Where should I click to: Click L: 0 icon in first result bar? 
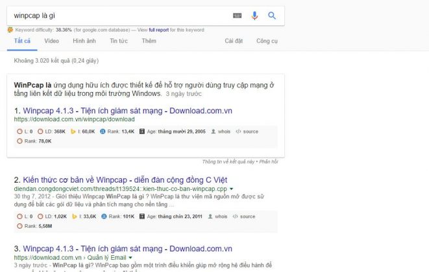tap(19, 131)
